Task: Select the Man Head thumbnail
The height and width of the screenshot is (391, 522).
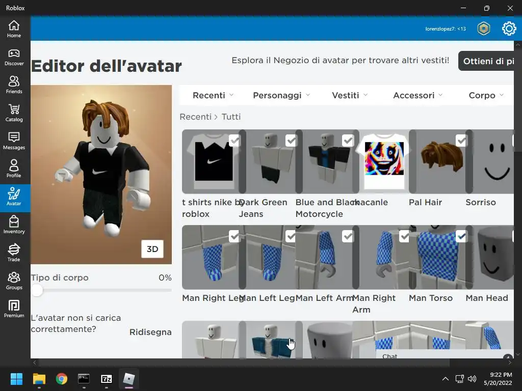Action: coord(493,257)
